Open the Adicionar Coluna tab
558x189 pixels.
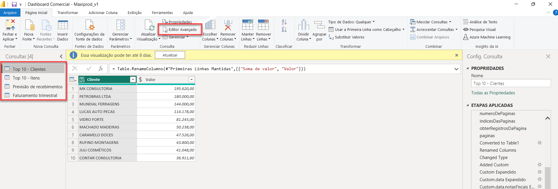coord(103,13)
